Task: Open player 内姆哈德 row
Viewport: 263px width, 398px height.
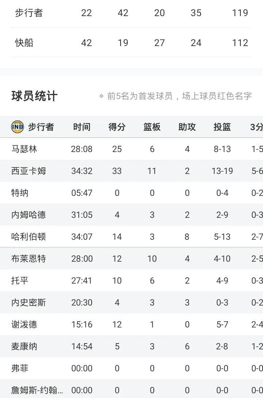Action: pyautogui.click(x=28, y=215)
